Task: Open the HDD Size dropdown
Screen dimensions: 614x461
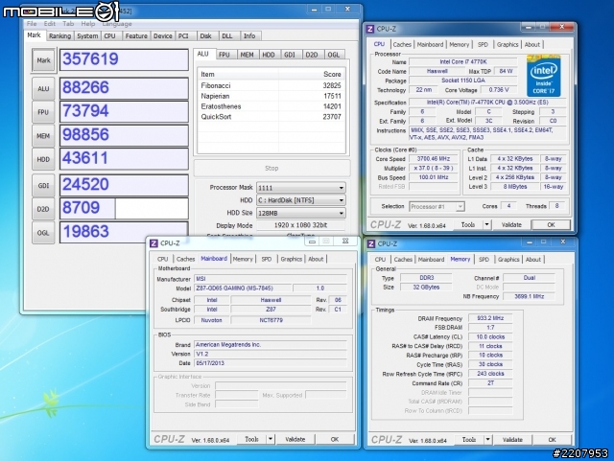Action: pyautogui.click(x=300, y=213)
